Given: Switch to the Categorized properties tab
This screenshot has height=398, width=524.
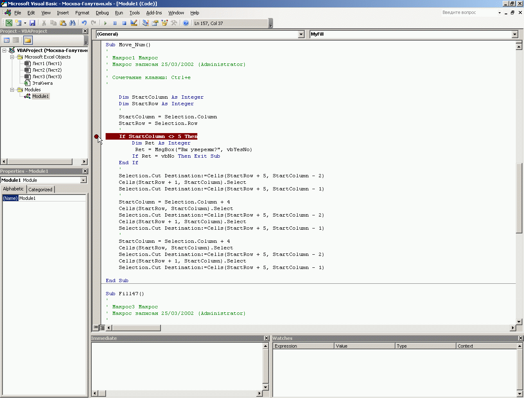Looking at the screenshot, I should pos(40,190).
